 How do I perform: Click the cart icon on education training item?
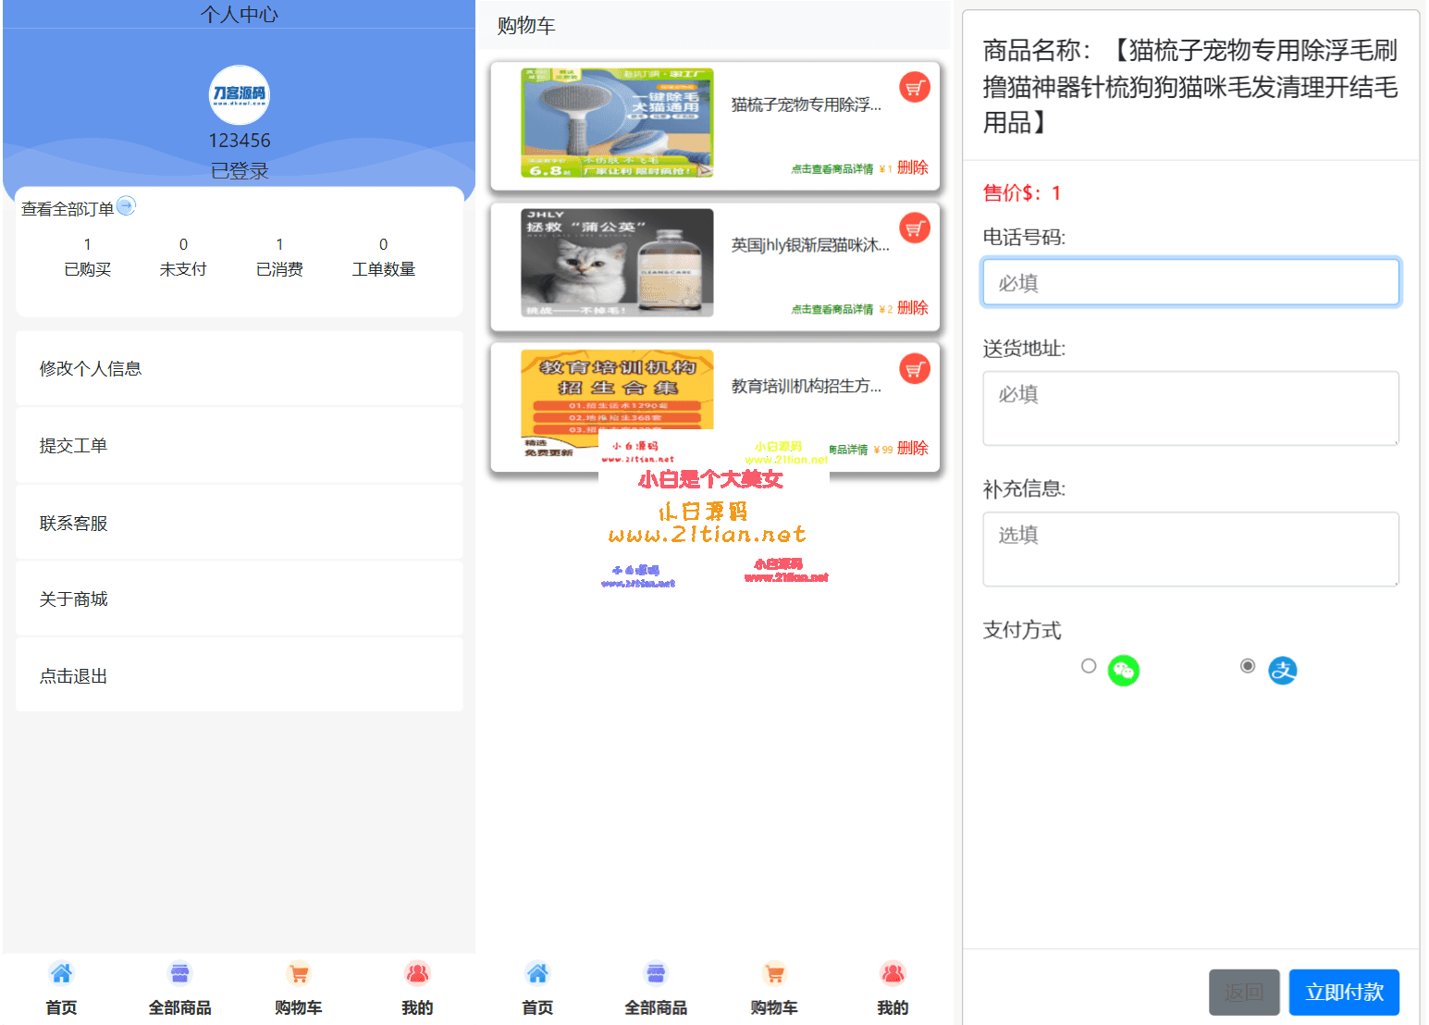click(914, 369)
